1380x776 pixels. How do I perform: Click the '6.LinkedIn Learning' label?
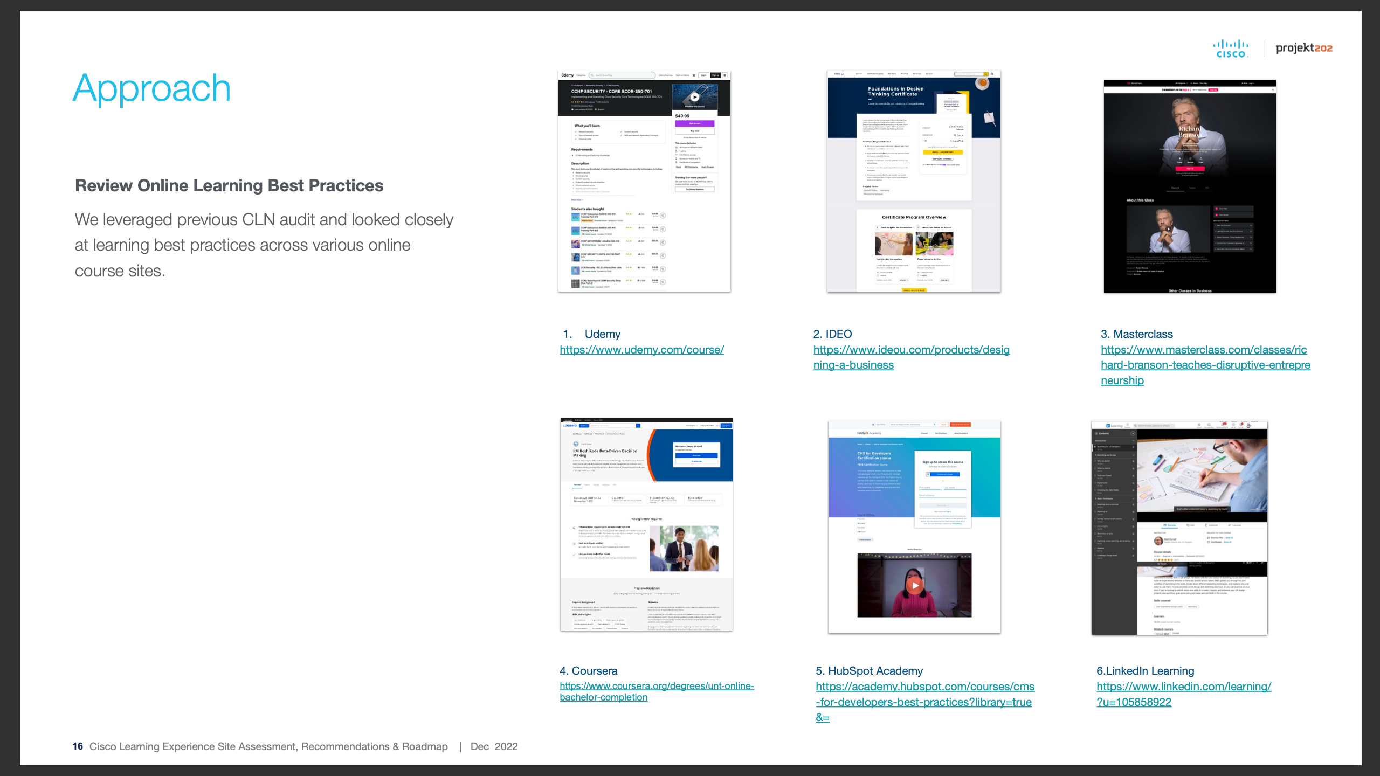[x=1145, y=671]
